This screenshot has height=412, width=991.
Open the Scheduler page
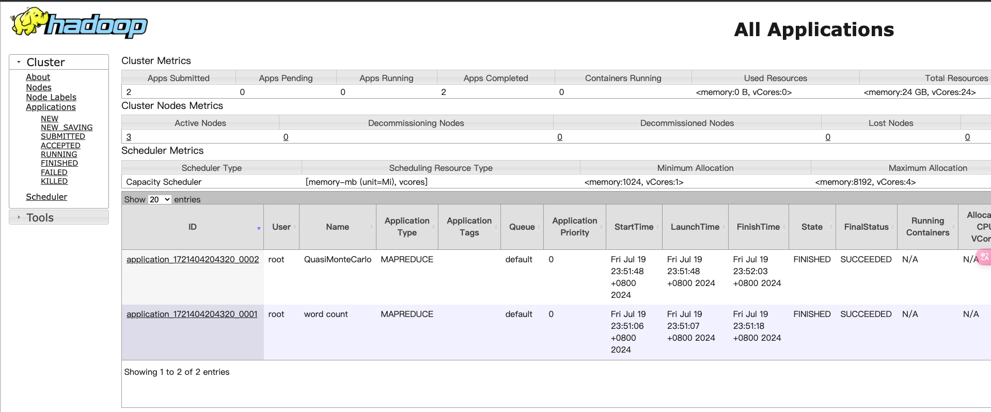point(46,197)
